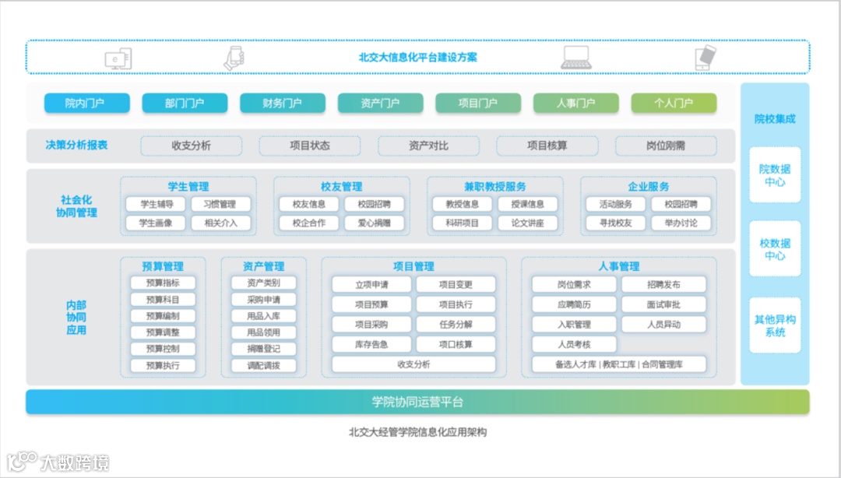Click the desktop computer icon in the top banner
Viewport: 841px width, 478px height.
[118, 58]
